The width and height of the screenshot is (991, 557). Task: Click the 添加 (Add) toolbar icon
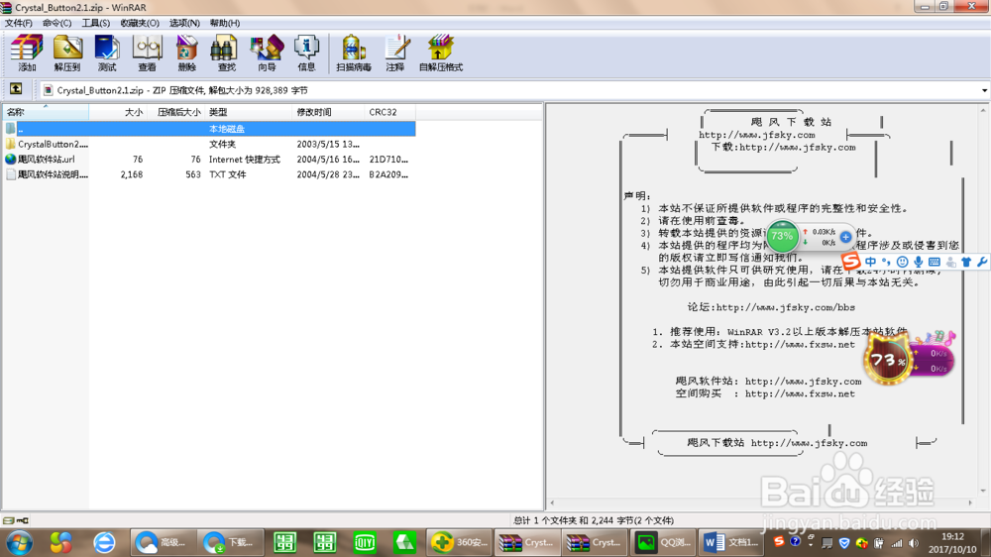tap(27, 54)
